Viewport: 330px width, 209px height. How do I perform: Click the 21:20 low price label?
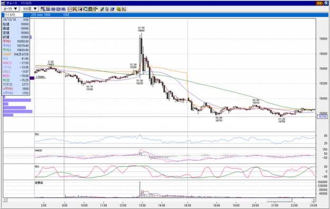pyautogui.click(x=282, y=120)
